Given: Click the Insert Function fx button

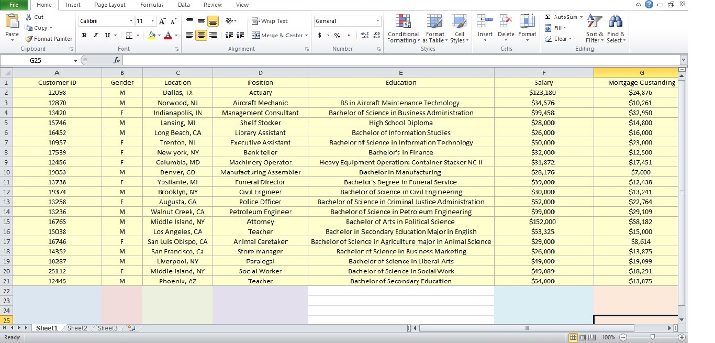Looking at the screenshot, I should (x=117, y=60).
